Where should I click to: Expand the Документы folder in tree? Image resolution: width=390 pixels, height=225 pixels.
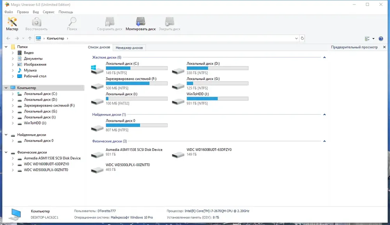tap(13, 58)
